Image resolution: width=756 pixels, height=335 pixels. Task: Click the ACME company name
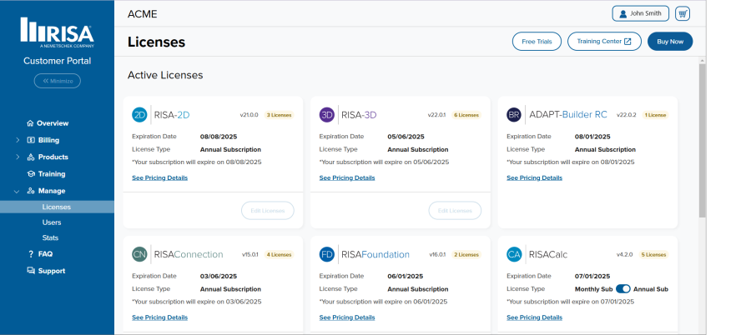point(142,14)
